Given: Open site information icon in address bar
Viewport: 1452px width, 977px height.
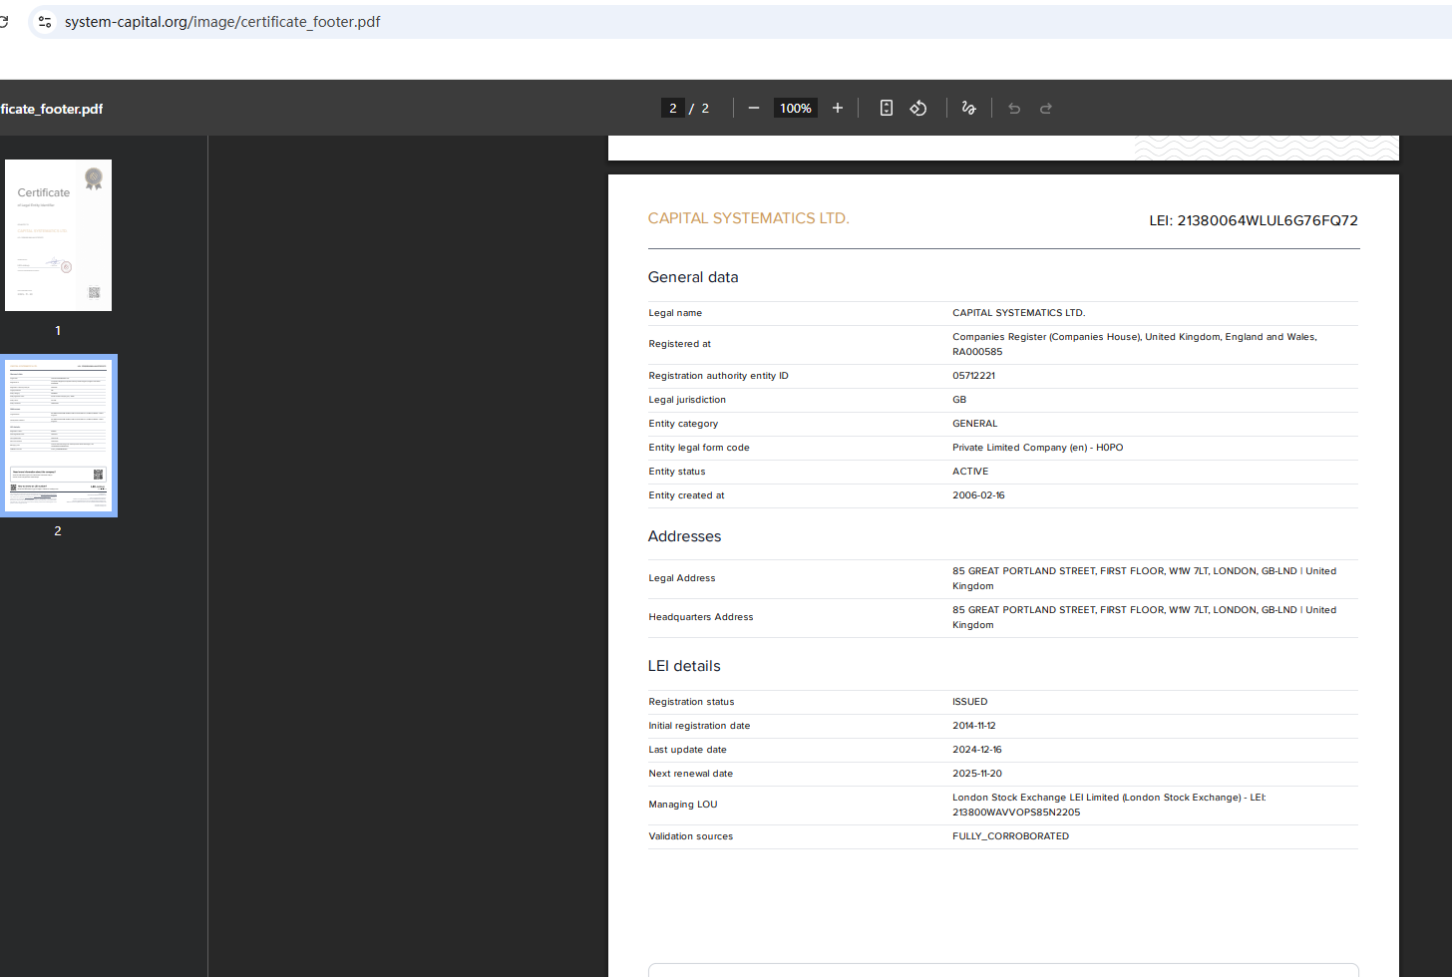Looking at the screenshot, I should [x=45, y=21].
